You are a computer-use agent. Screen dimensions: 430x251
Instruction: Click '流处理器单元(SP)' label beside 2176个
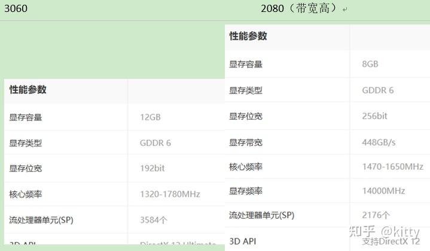(261, 215)
